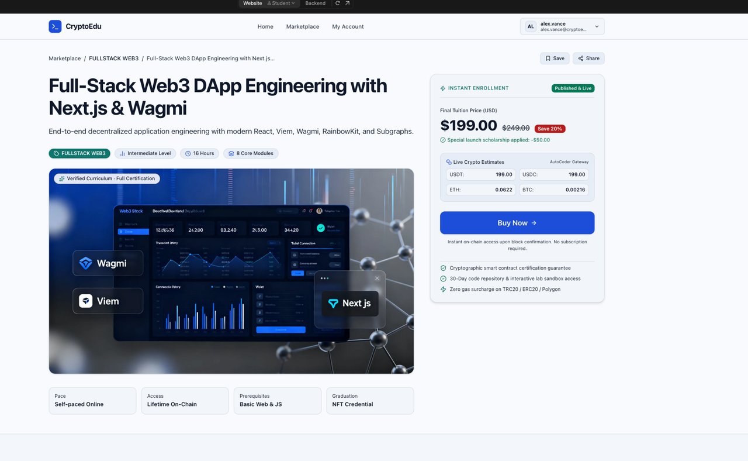Open the Student role dropdown in top bar

281,4
